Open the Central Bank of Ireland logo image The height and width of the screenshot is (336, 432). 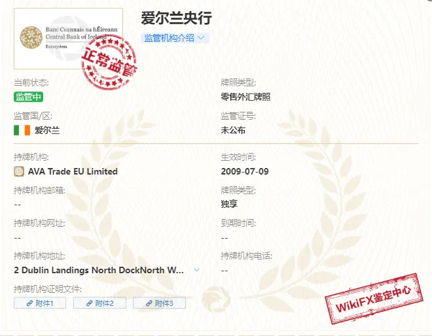[x=68, y=39]
